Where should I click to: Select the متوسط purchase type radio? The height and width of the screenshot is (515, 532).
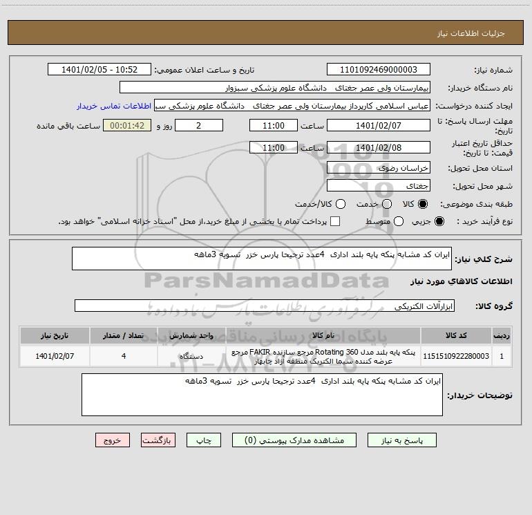[399, 221]
